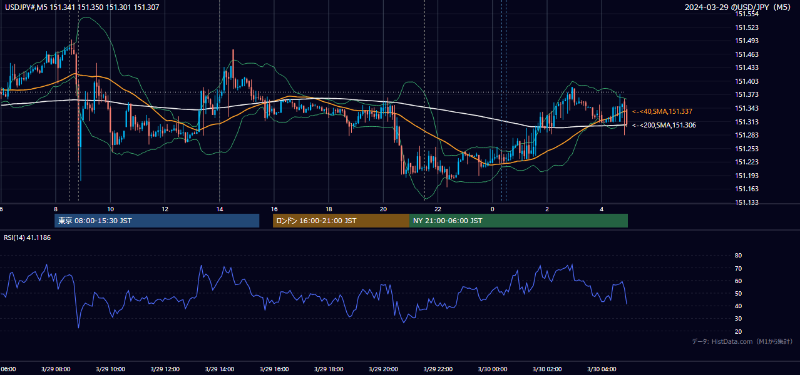The width and height of the screenshot is (800, 375).
Task: Click RSI scale value 50
Action: (x=738, y=293)
